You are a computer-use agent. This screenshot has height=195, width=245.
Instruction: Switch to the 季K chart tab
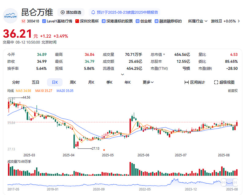[x=109, y=82]
